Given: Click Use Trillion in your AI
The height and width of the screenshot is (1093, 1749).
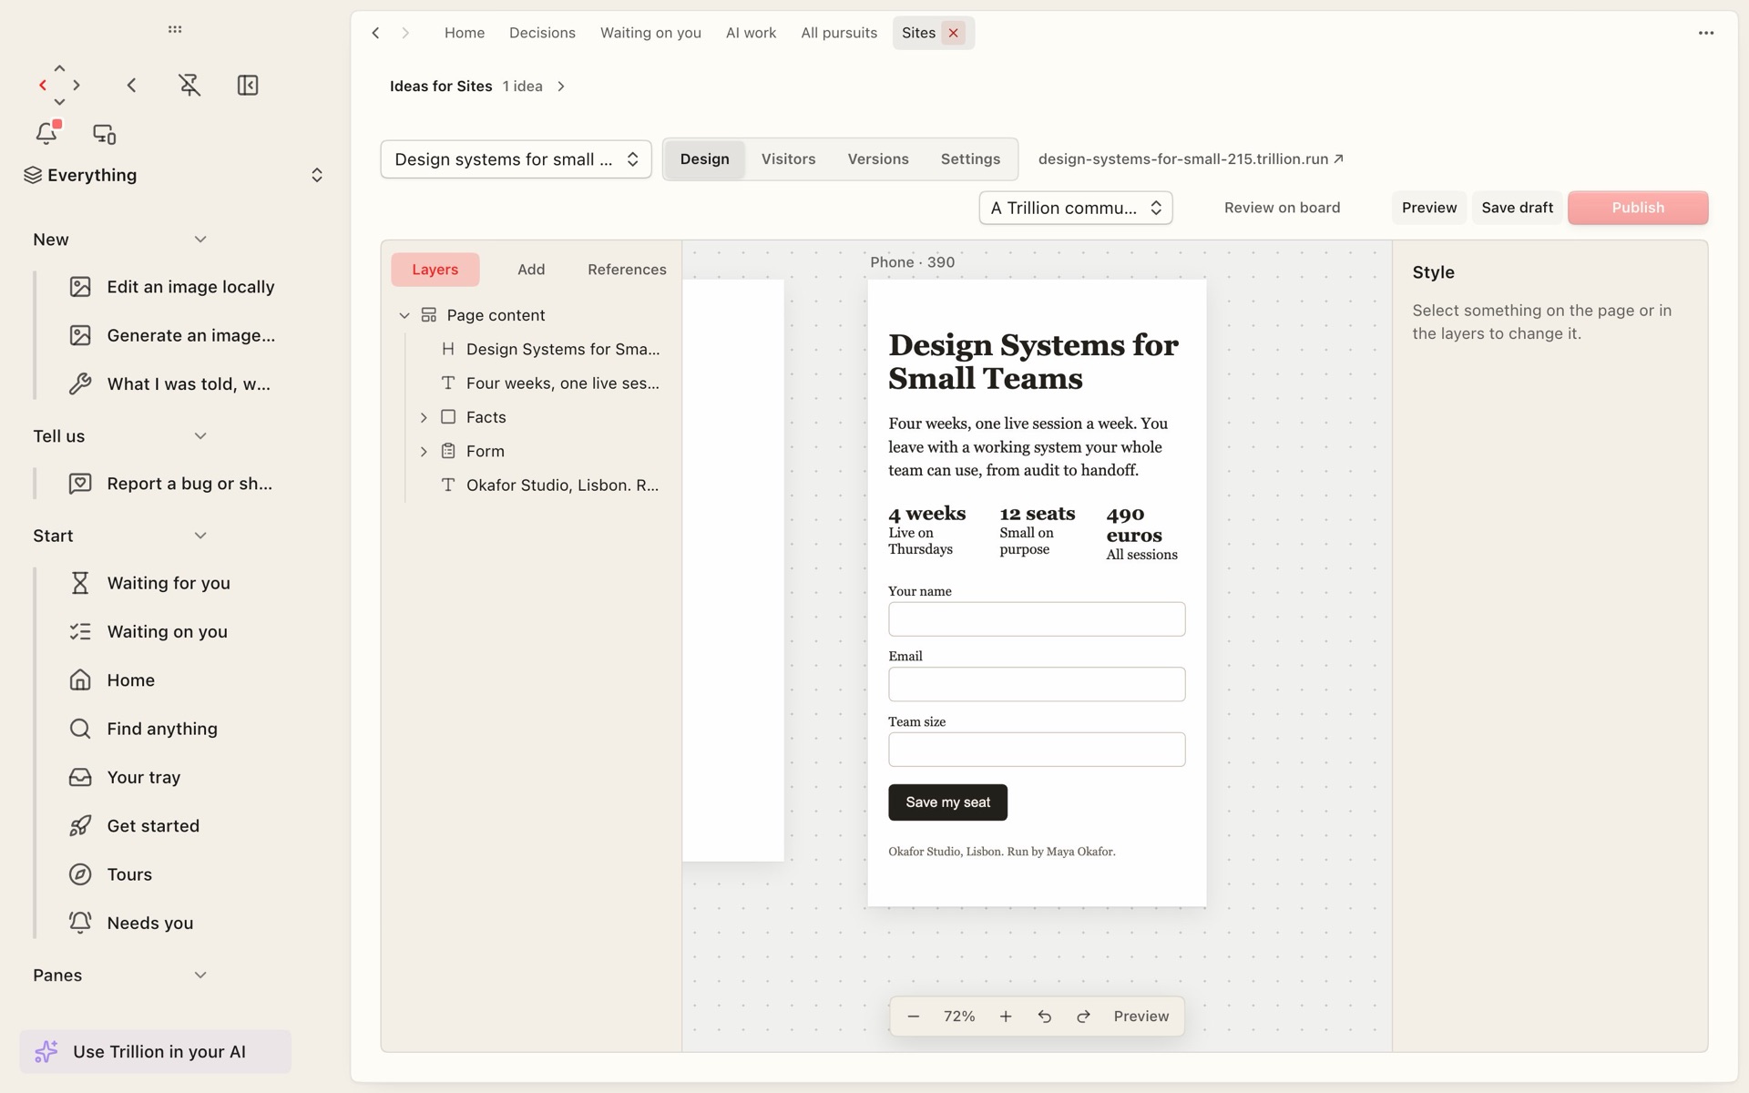Looking at the screenshot, I should pos(155,1052).
